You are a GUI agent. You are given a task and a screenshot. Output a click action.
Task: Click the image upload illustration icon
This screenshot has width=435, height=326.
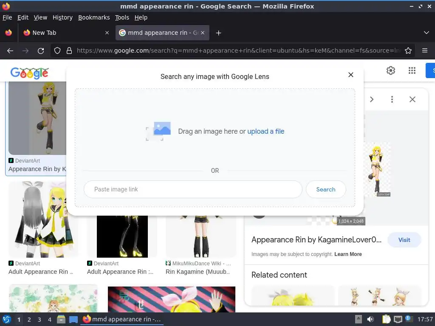[158, 131]
